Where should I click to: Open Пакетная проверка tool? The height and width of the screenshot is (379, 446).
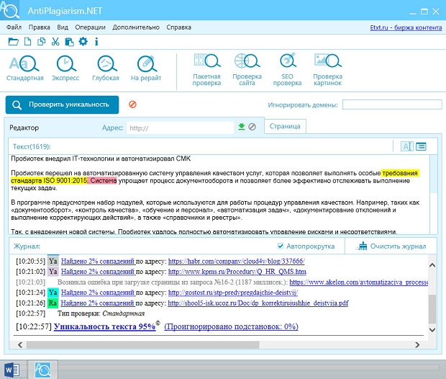tap(206, 70)
